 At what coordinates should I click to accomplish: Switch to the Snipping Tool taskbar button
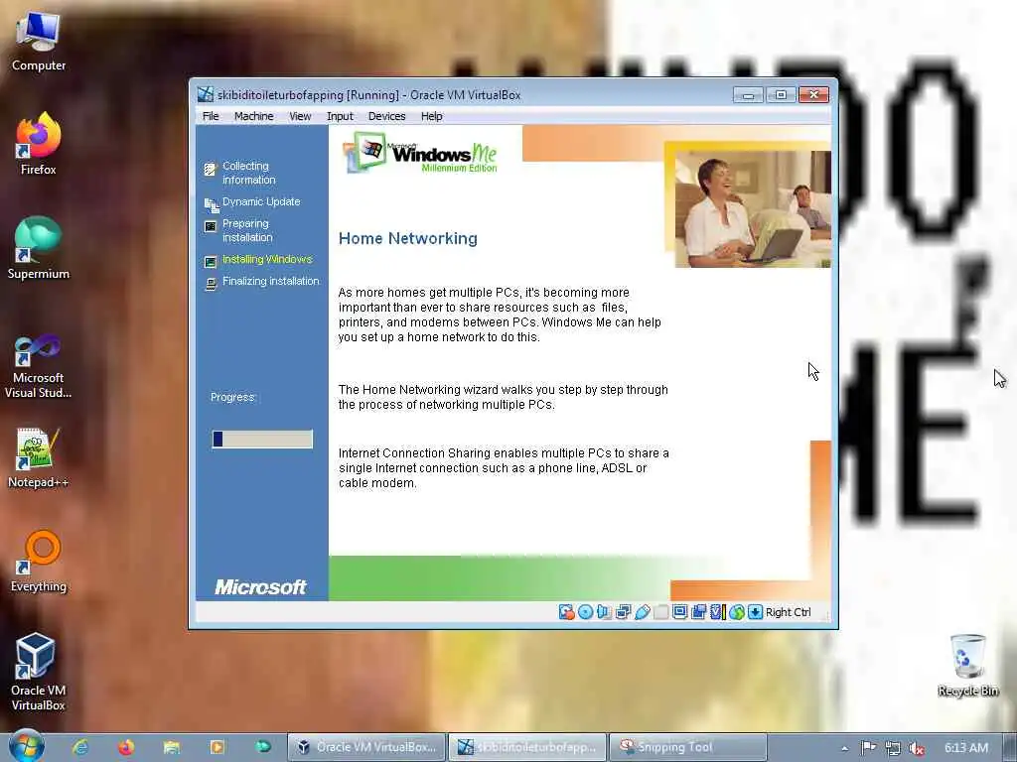[688, 747]
